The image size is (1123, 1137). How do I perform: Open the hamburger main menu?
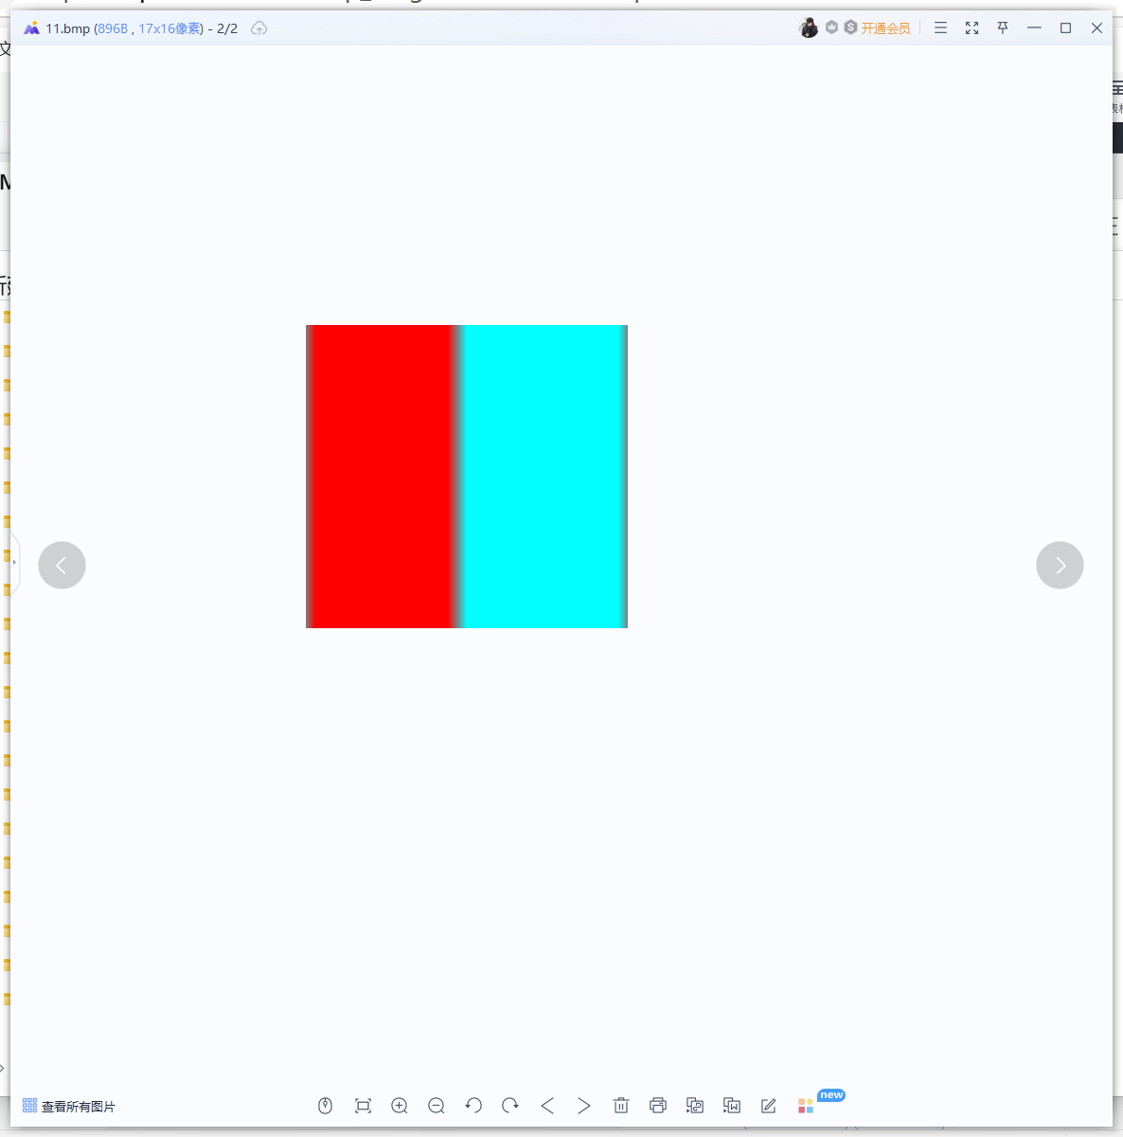(940, 28)
